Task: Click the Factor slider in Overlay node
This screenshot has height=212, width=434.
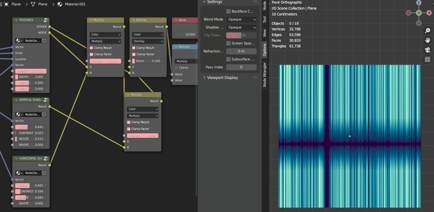Action: click(x=148, y=61)
